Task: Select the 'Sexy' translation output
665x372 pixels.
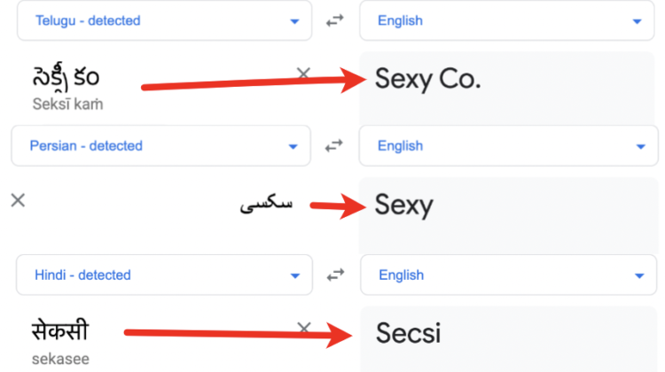Action: click(x=403, y=205)
